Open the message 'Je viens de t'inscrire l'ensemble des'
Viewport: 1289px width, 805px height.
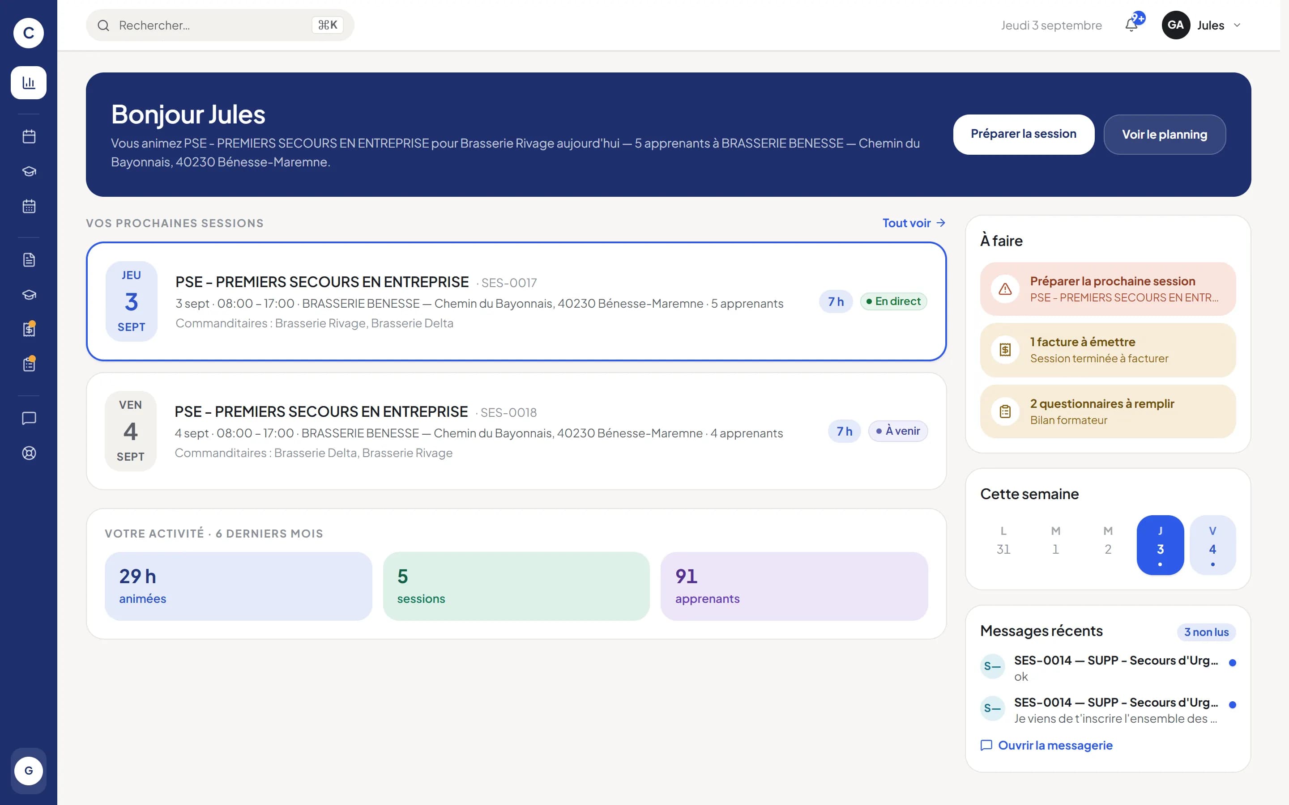tap(1107, 710)
